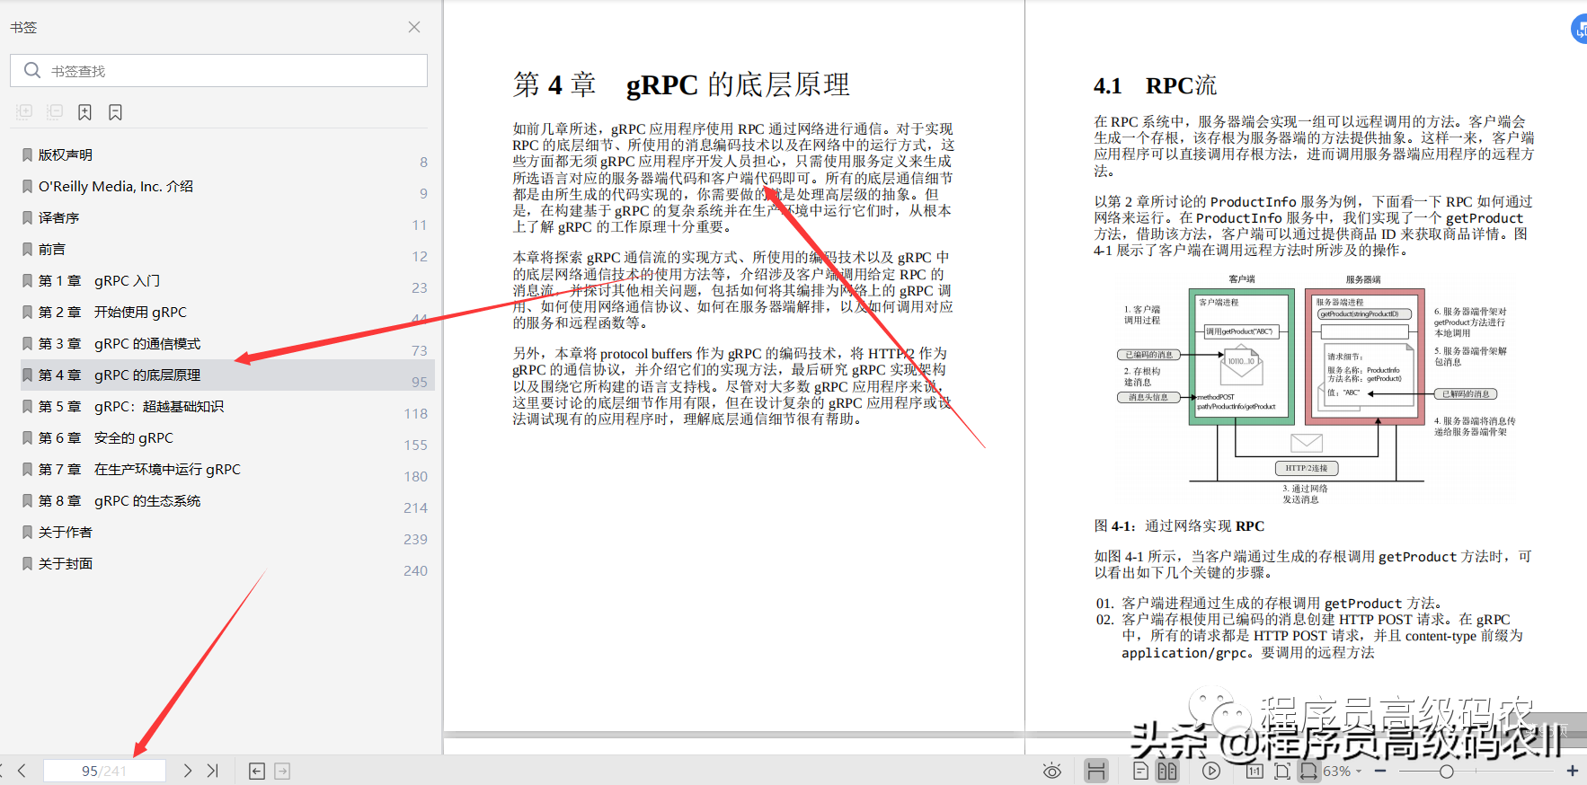Click the figure caption 图 4-1：通过网络实现 RPC

tap(1179, 526)
